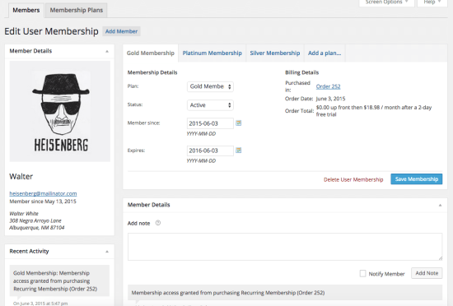Select the Silver Membership tab
This screenshot has width=453, height=306.
click(275, 53)
